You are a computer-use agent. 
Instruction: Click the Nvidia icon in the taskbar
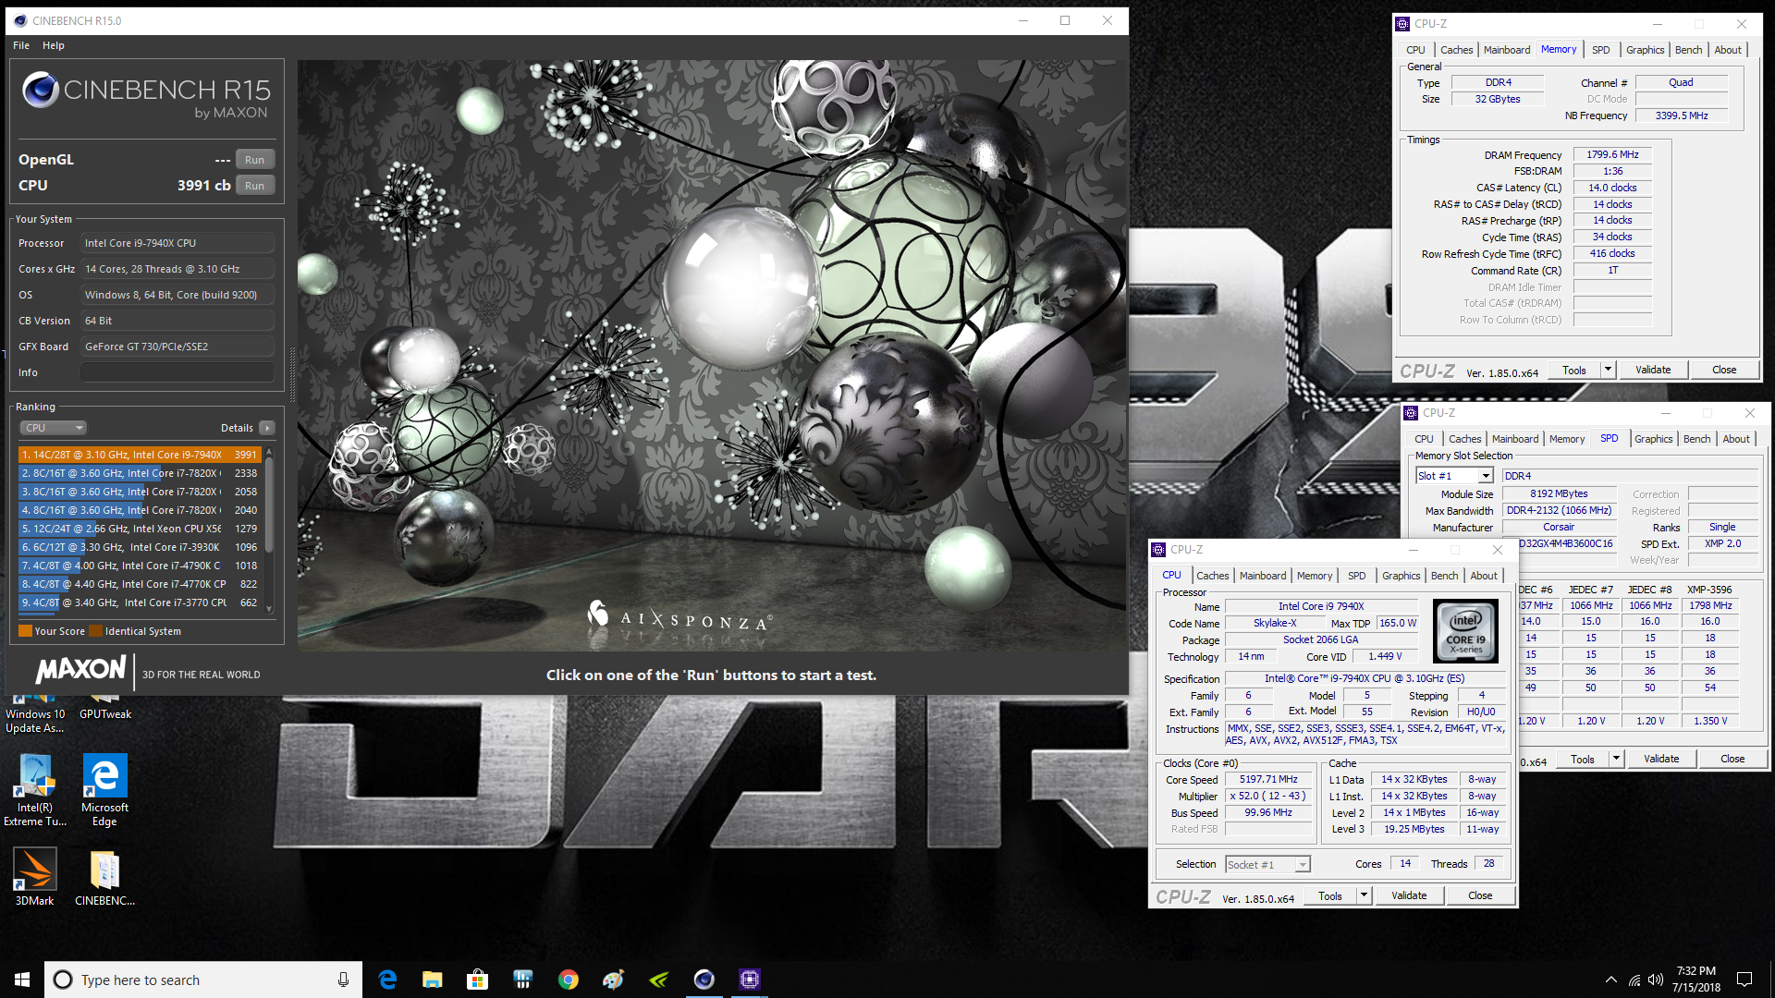pyautogui.click(x=658, y=980)
